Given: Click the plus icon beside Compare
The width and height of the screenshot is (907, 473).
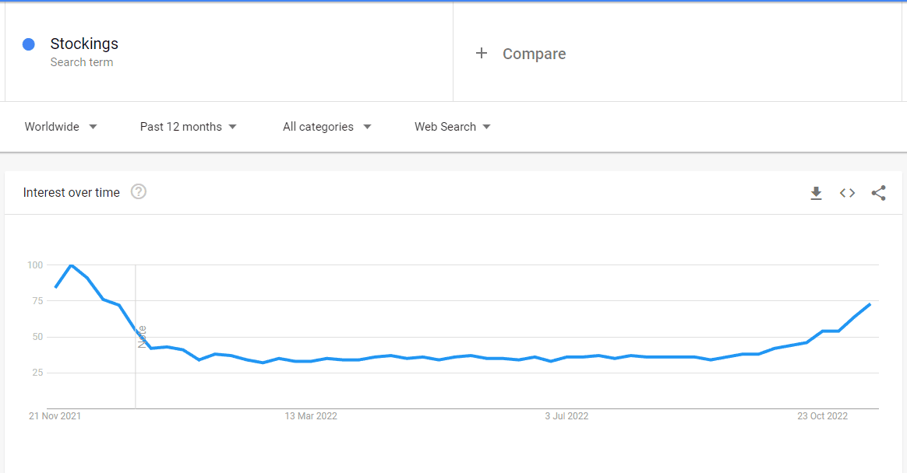Looking at the screenshot, I should [482, 53].
